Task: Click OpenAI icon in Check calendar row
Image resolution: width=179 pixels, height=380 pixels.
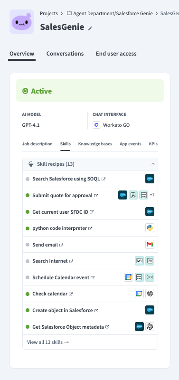Action: click(x=150, y=294)
